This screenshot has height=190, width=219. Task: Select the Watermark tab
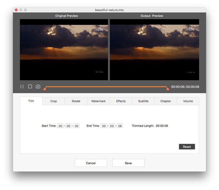(x=99, y=101)
